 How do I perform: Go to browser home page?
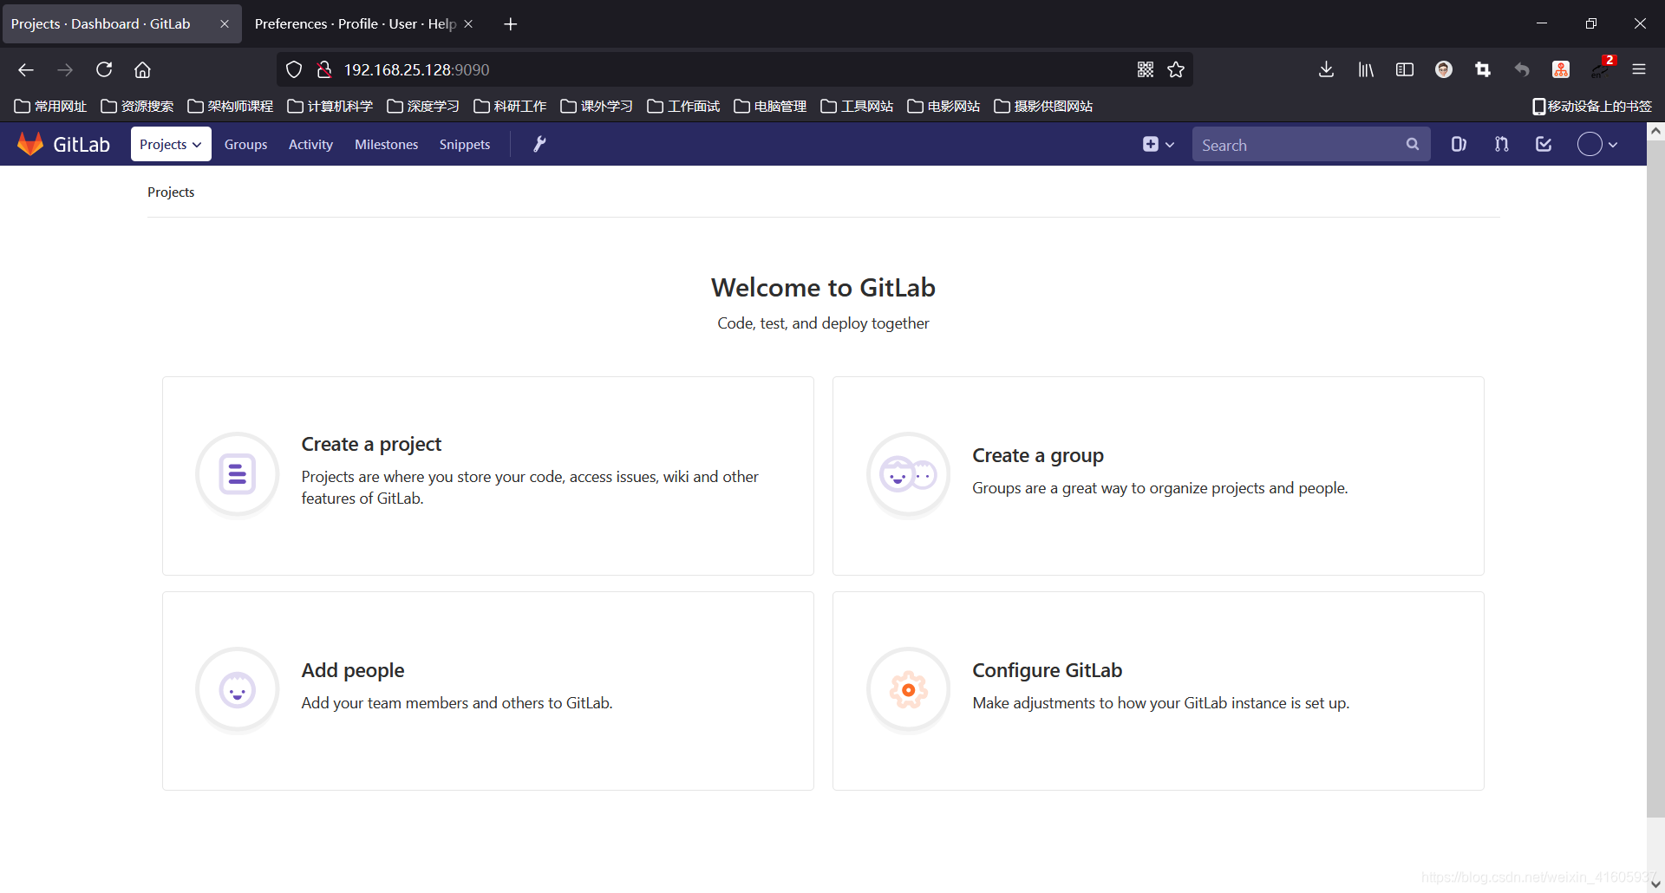click(142, 69)
